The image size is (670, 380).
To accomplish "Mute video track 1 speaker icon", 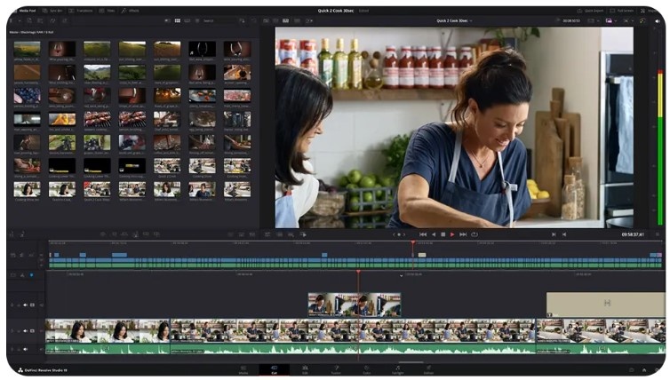I will 25,330.
